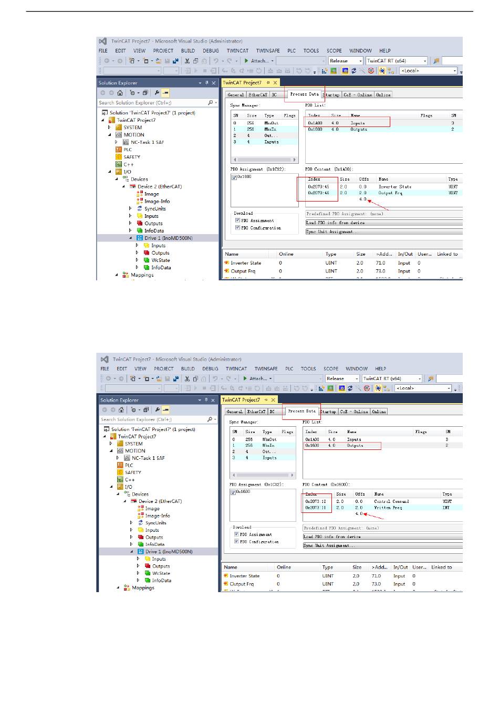
Task: Click the Cut scissors icon in the first screenshot's toolbar
Action: click(187, 61)
